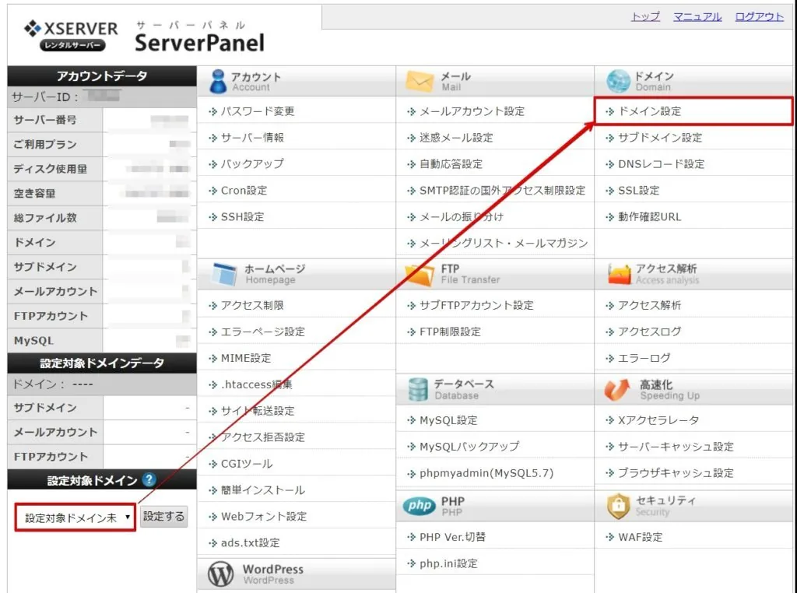Open MySQLバックアップ
This screenshot has height=593, width=797.
(469, 447)
